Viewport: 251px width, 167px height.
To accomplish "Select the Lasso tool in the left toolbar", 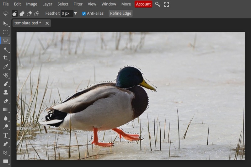I will click(x=6, y=41).
